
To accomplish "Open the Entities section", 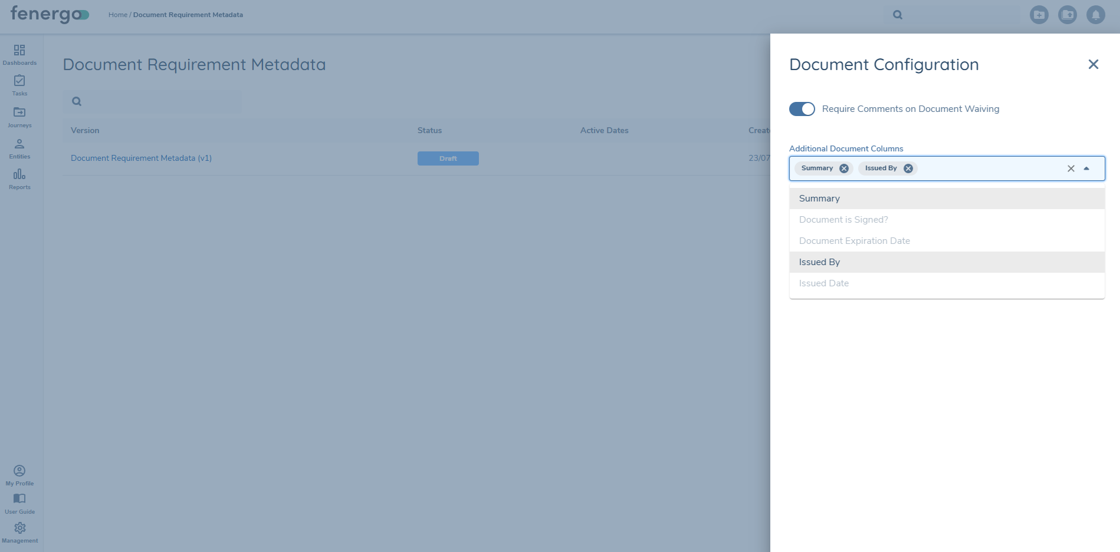I will [x=19, y=148].
